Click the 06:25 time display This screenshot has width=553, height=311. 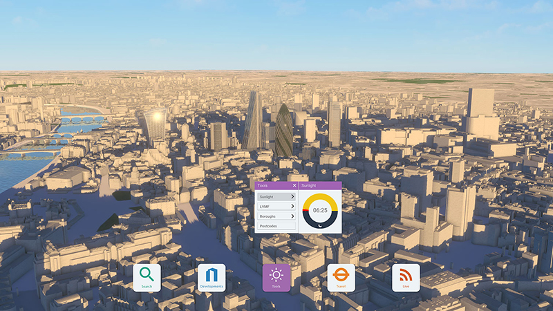(320, 210)
